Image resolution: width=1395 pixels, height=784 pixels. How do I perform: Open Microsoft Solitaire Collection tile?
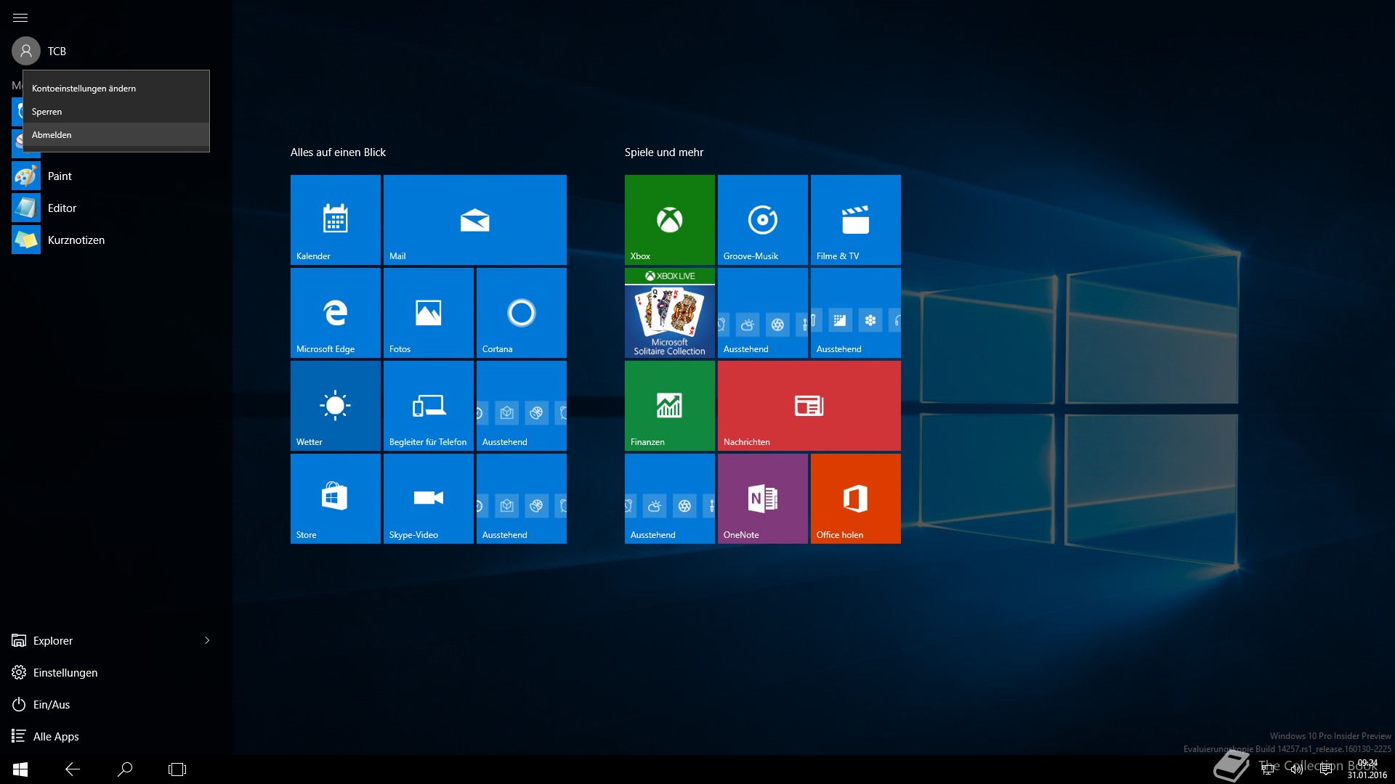click(670, 313)
